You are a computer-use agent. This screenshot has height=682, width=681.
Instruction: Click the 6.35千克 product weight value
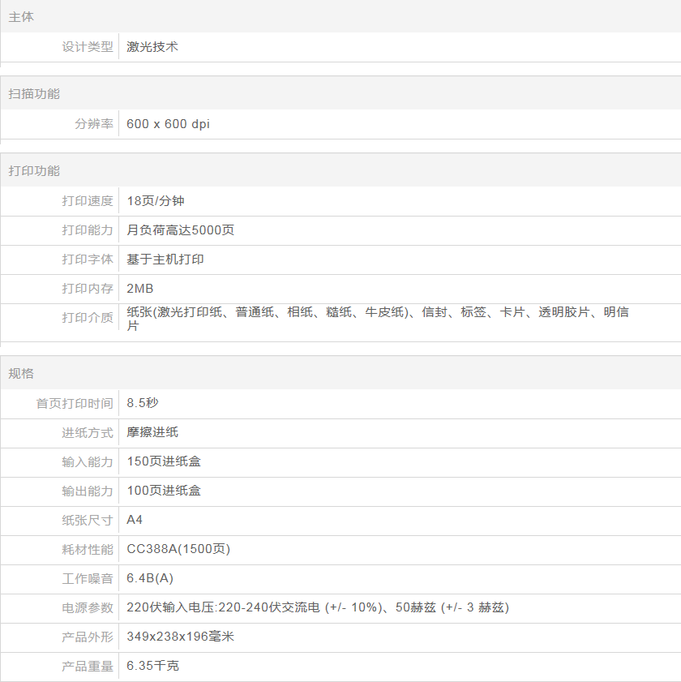(153, 666)
